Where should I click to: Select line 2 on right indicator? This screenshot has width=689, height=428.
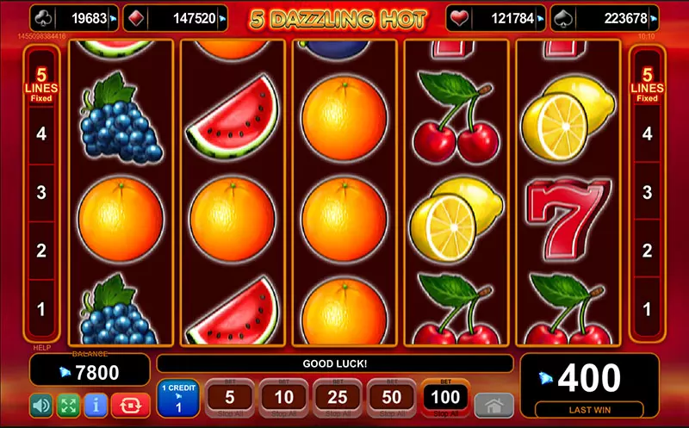pos(647,251)
